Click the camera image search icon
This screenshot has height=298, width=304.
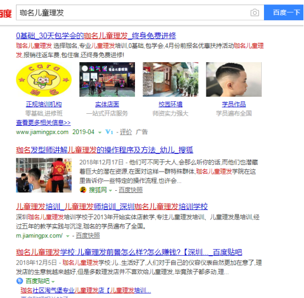[255, 13]
